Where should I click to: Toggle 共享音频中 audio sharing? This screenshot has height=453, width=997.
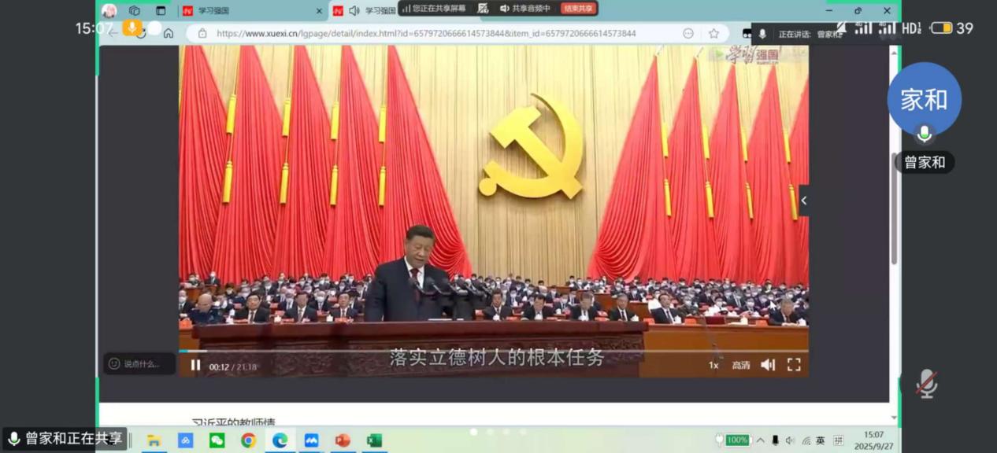(x=525, y=9)
